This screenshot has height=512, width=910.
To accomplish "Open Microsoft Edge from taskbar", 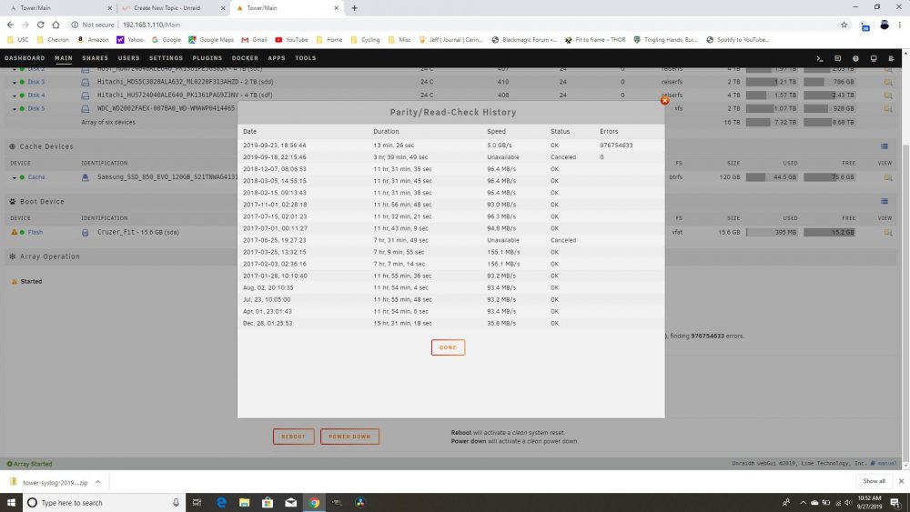I will [221, 503].
